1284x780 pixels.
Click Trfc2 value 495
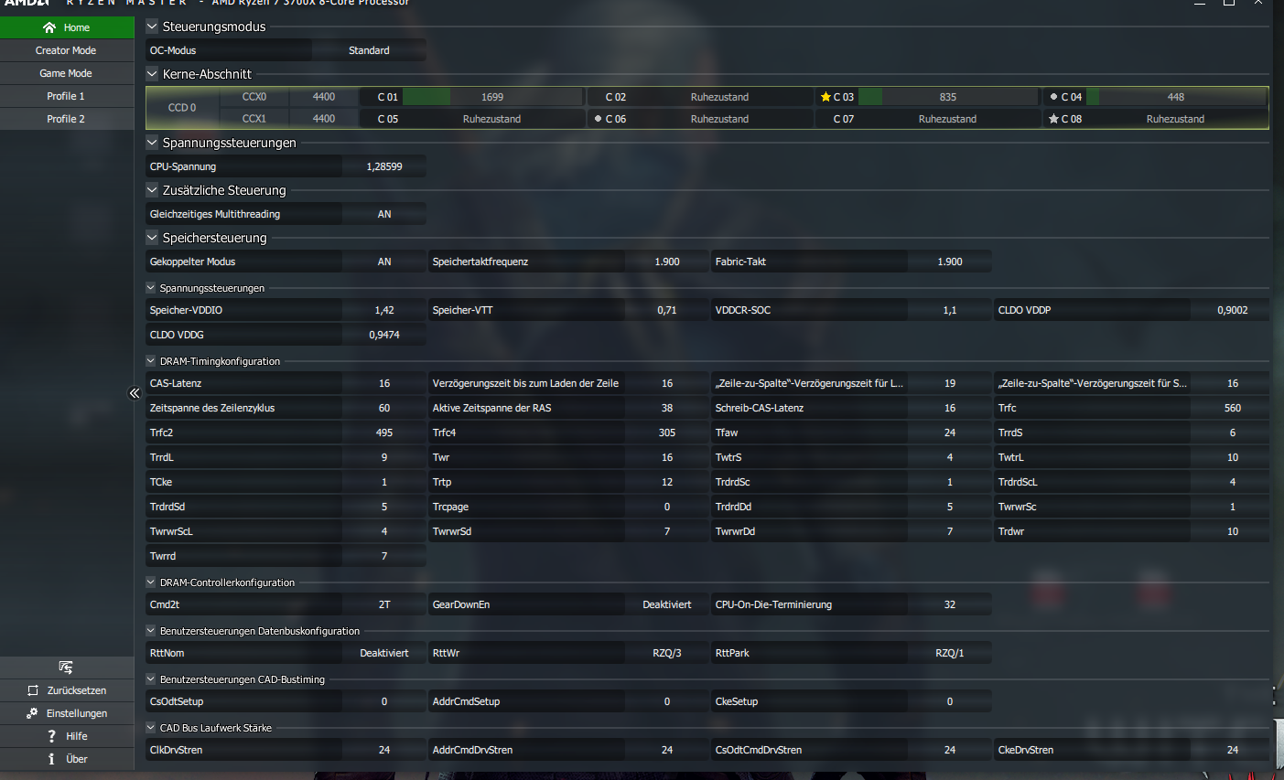point(384,433)
